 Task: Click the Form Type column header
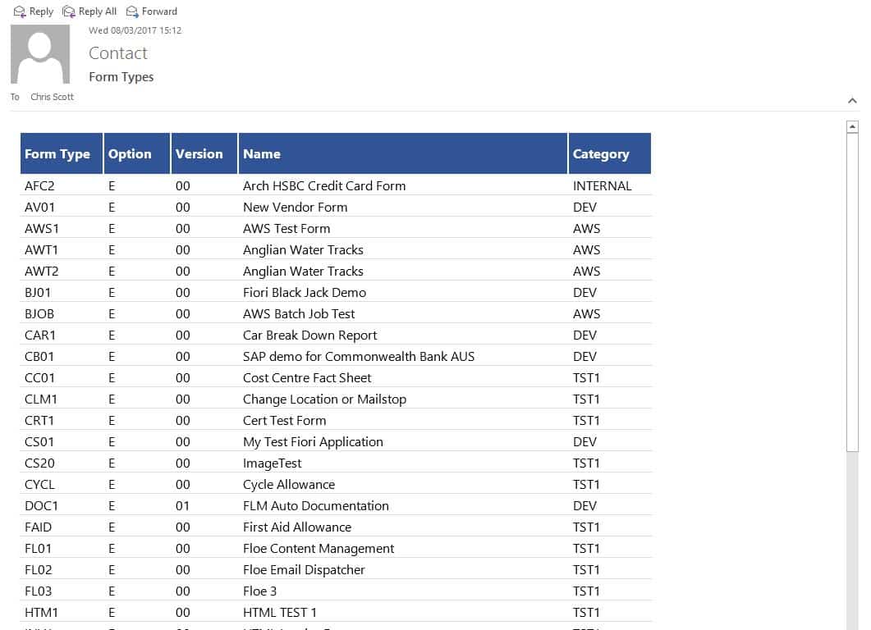[62, 153]
